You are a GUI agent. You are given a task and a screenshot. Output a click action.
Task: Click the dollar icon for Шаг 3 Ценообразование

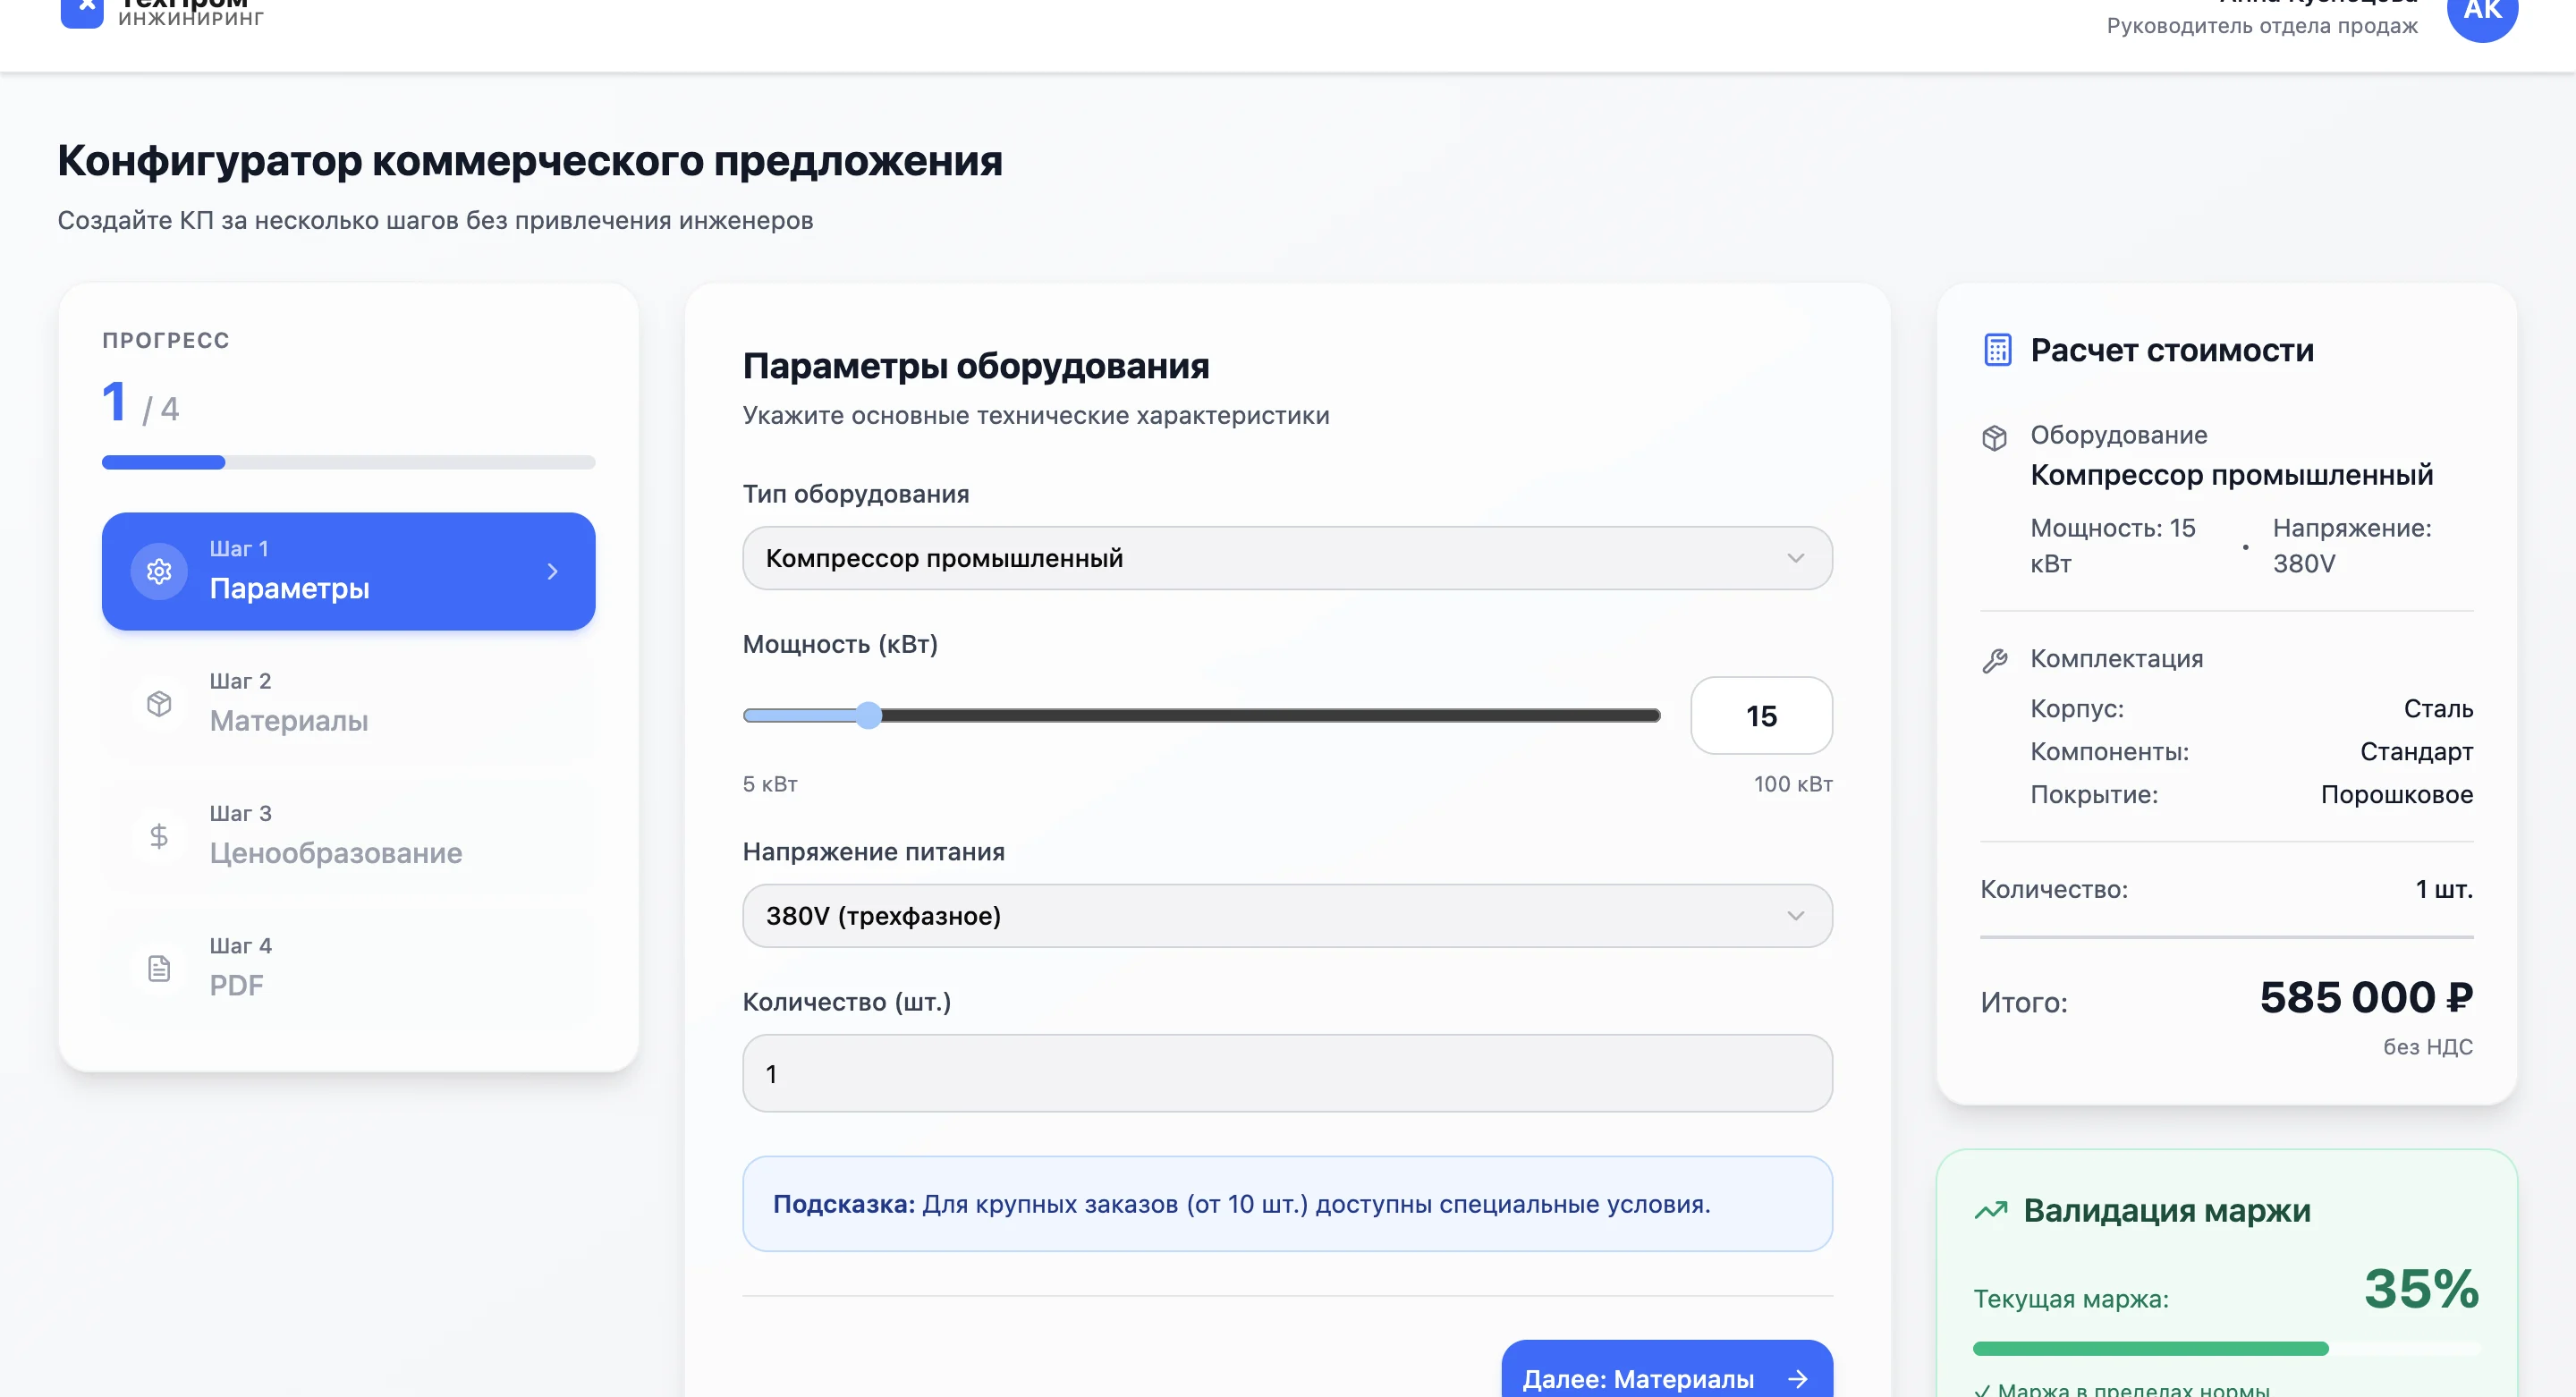158,835
